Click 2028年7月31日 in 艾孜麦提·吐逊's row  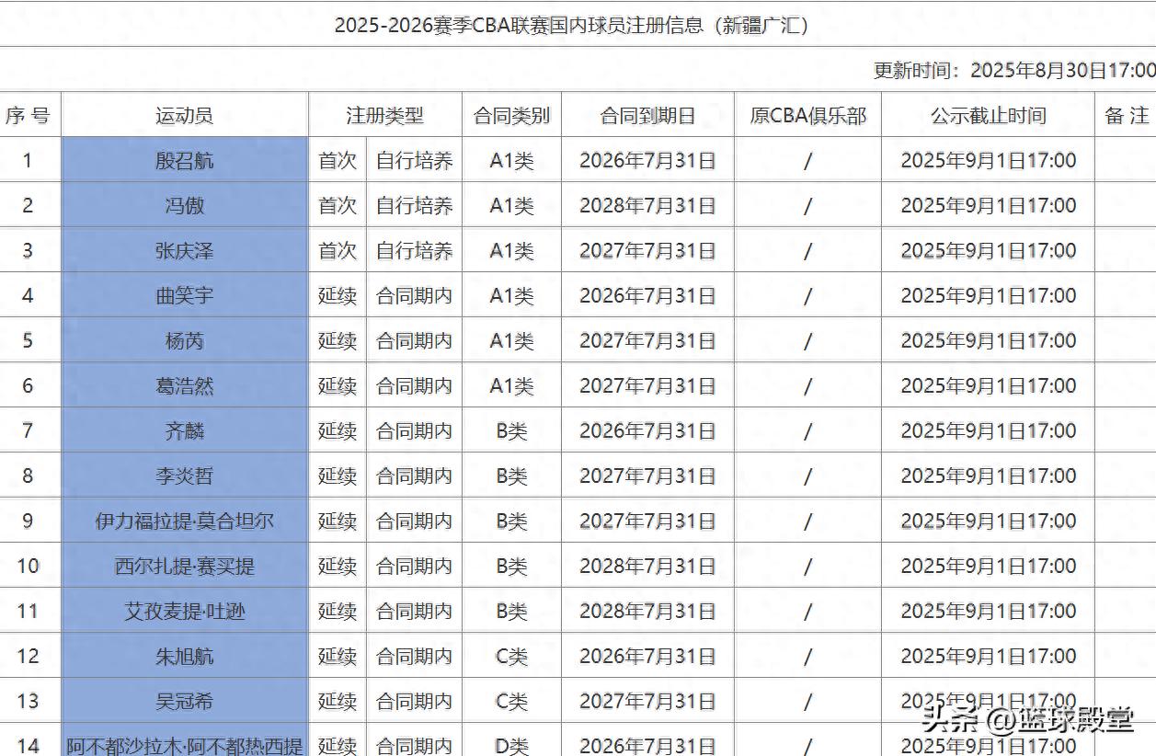[x=647, y=612]
